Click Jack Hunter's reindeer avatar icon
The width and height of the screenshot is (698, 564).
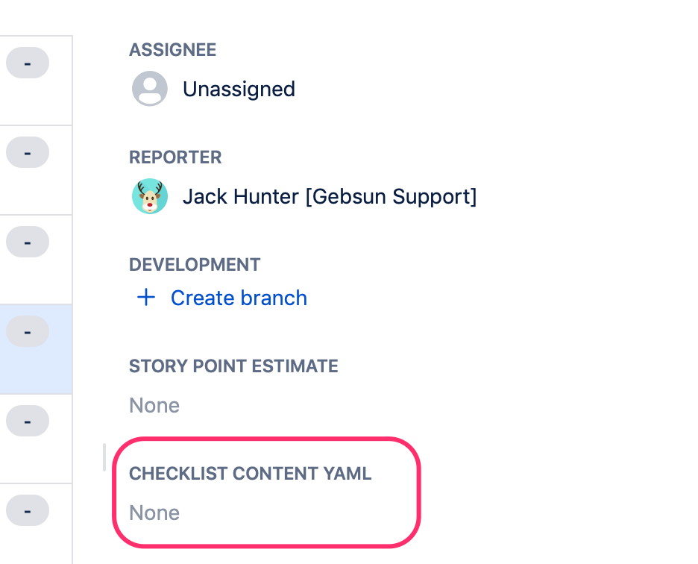(149, 196)
